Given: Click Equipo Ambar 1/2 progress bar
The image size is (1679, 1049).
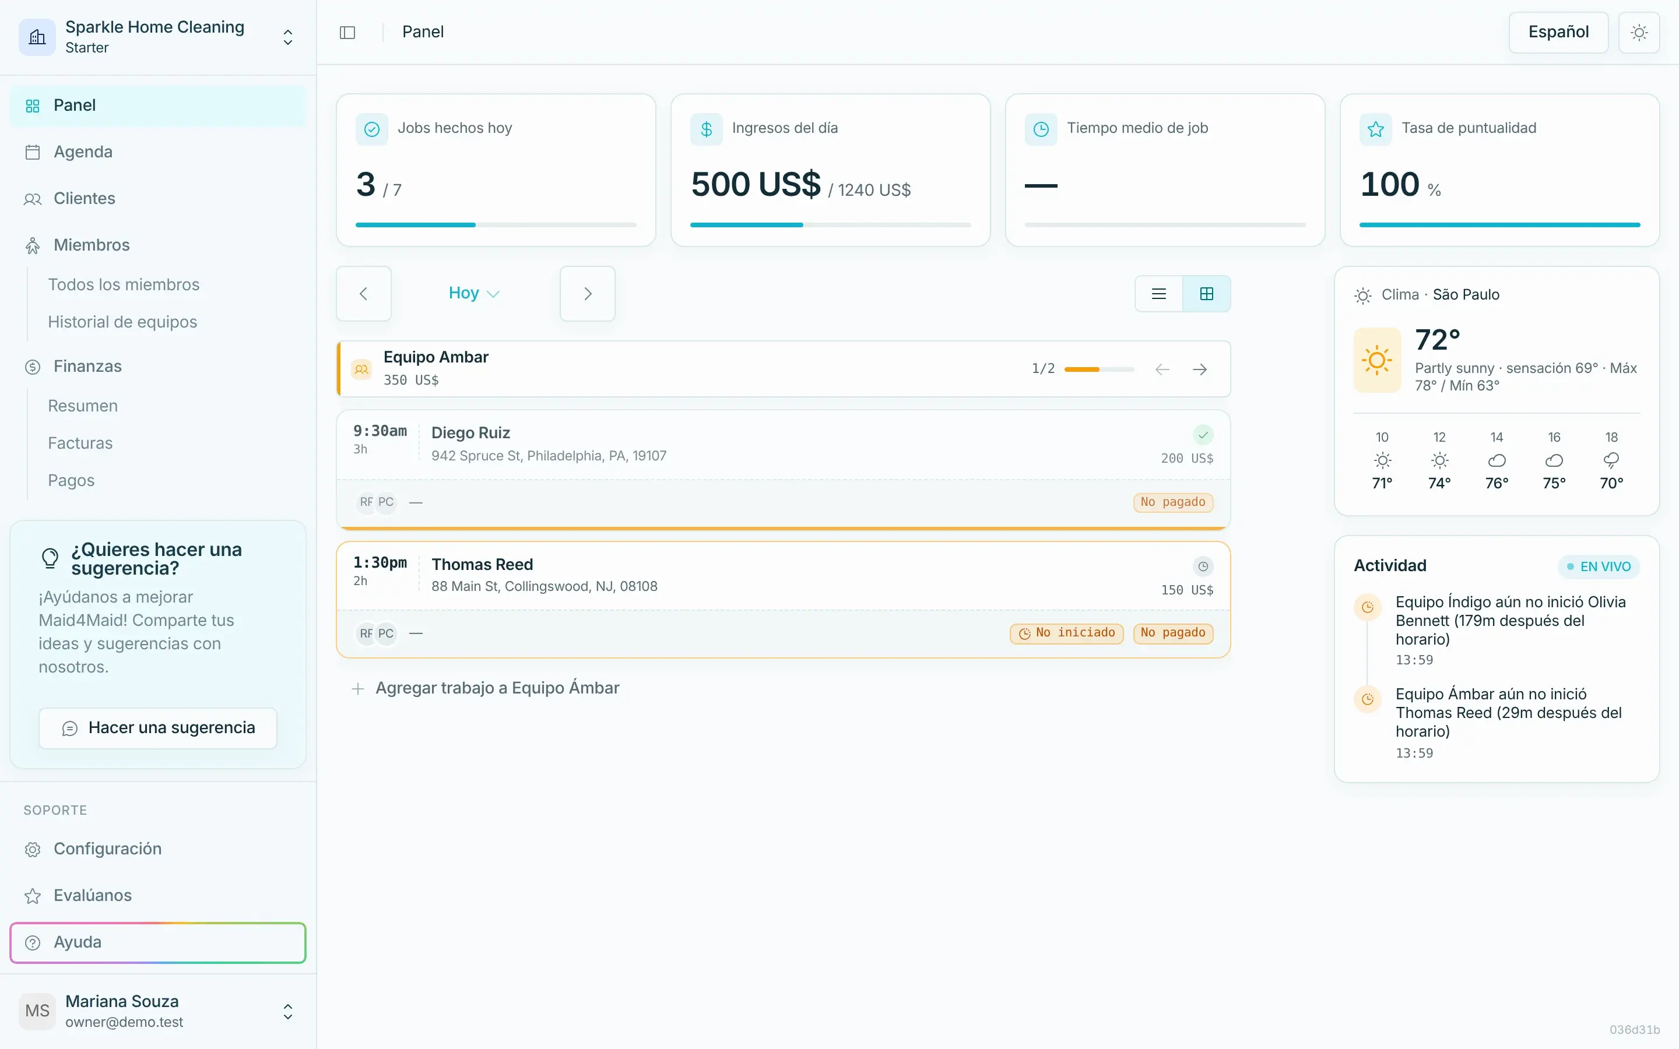Looking at the screenshot, I should coord(1099,369).
